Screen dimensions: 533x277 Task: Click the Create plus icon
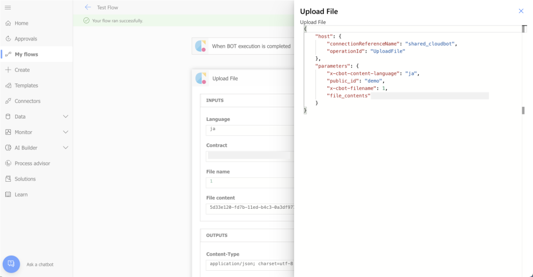click(x=8, y=70)
